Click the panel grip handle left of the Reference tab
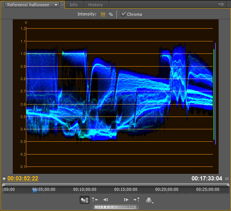This screenshot has width=231, height=211. (2, 4)
